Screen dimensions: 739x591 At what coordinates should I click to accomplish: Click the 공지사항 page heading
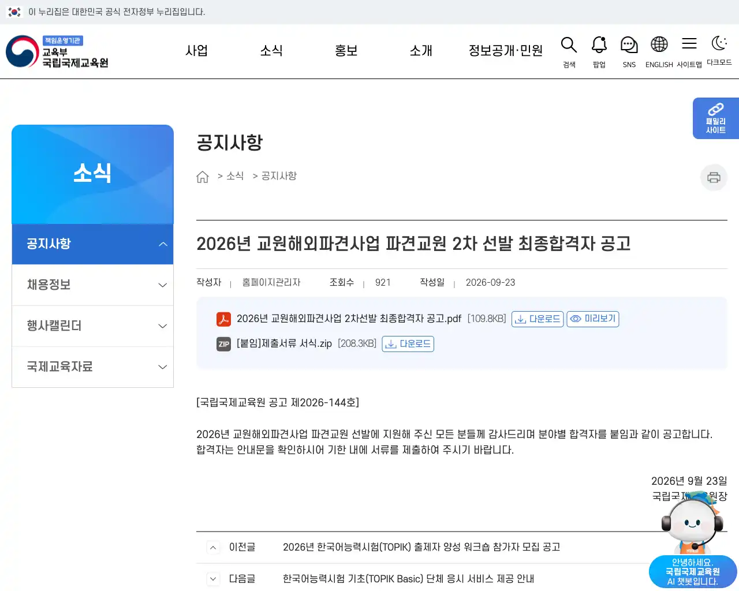[x=230, y=143]
